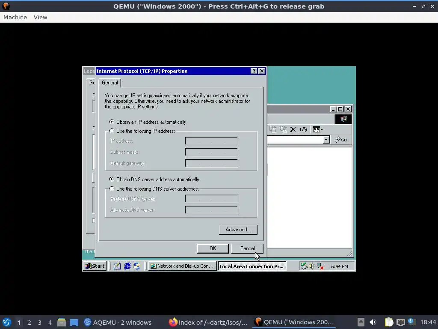Close the TCP/IP Properties dialog

pos(261,71)
